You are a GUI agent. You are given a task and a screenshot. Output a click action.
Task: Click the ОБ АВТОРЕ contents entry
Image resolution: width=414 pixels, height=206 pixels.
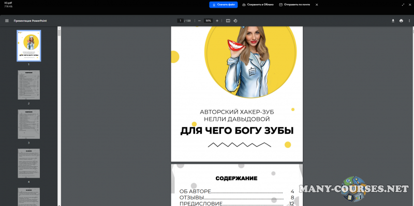click(236, 192)
